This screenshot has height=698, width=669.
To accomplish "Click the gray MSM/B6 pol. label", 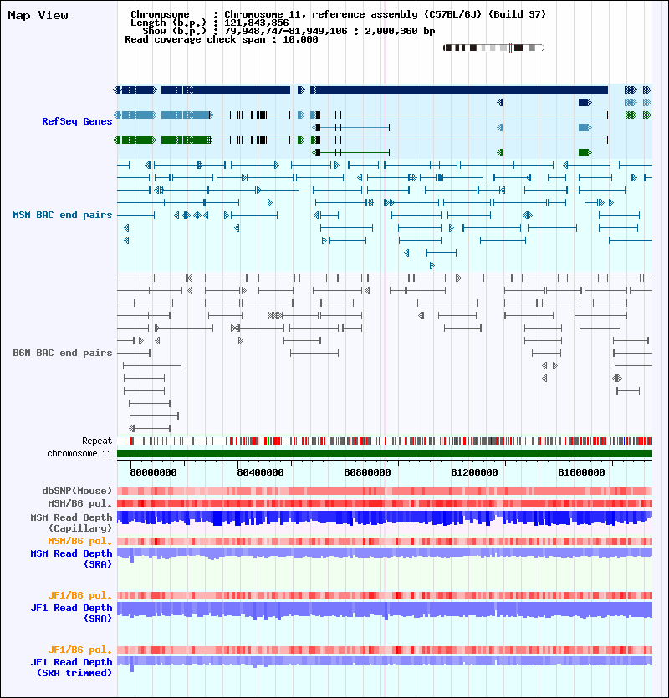I will pos(80,503).
